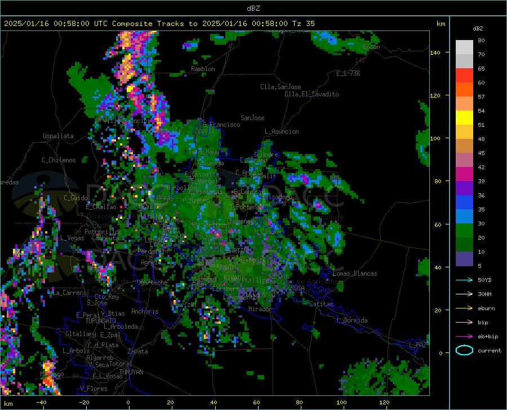Viewport: 507px width, 410px height.
Task: Click the pink bip arrow legend icon
Action: (x=464, y=323)
